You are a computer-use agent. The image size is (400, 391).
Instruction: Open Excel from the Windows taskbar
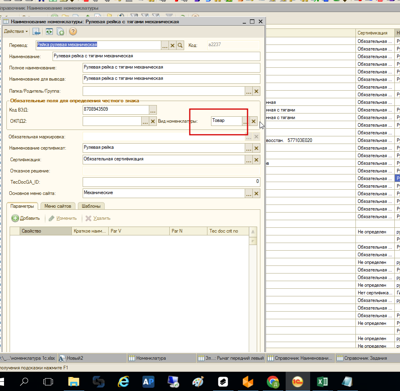tap(322, 381)
